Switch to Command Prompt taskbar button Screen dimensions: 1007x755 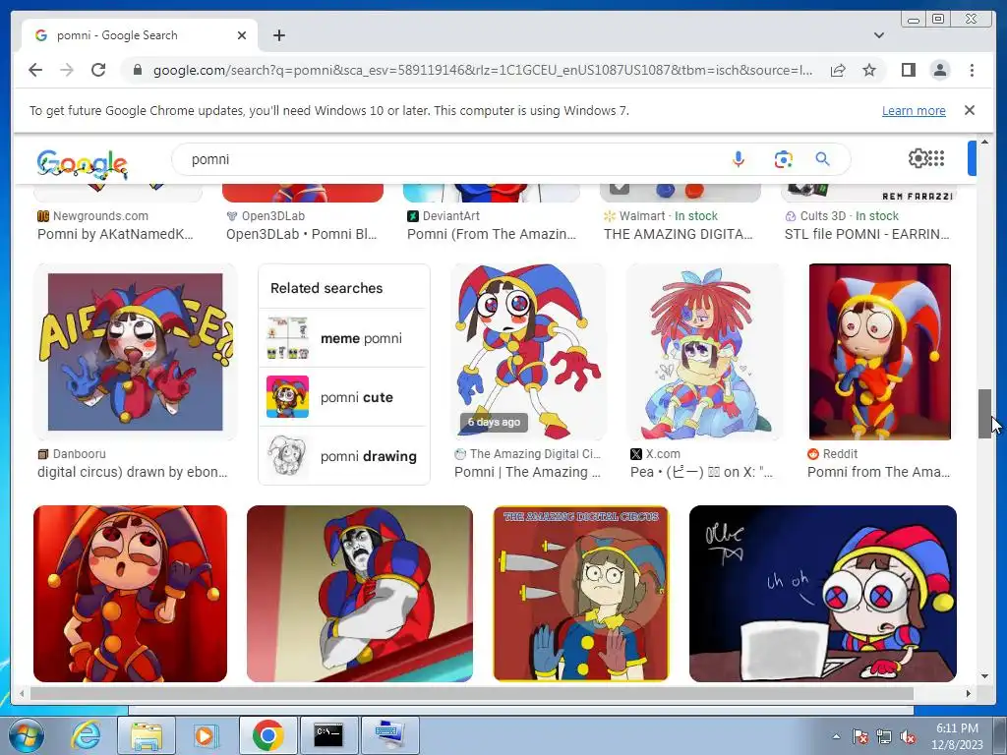tap(328, 735)
